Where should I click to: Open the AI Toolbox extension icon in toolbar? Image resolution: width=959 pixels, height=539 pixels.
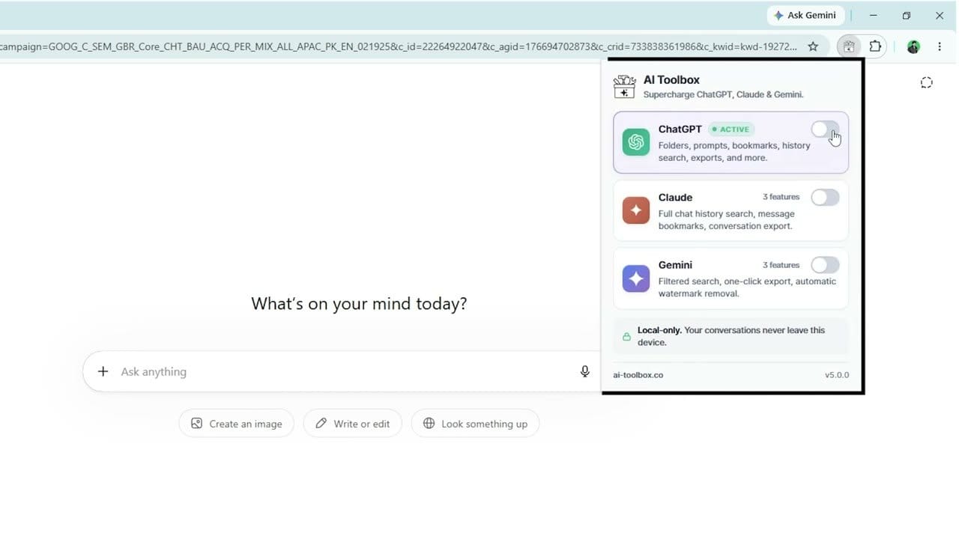pos(849,46)
